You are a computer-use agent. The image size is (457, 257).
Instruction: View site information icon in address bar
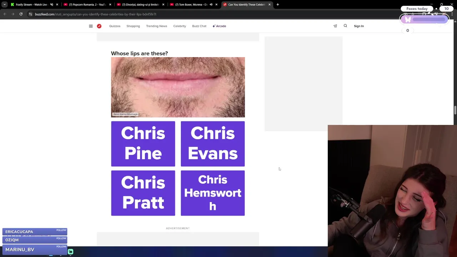[30, 14]
